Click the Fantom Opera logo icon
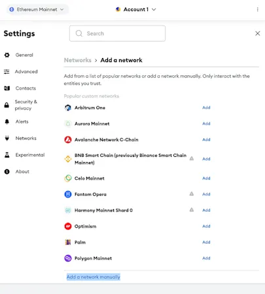Viewport: 265px width, 294px height. pos(68,194)
